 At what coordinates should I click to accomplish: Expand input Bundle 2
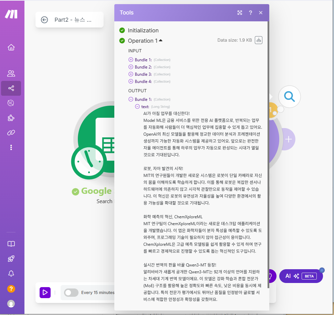(x=131, y=67)
